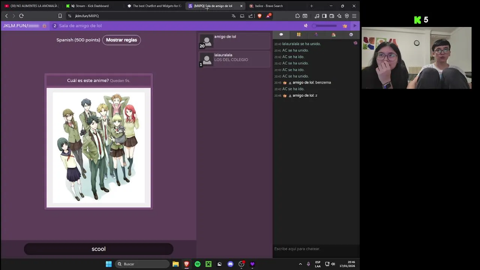Image resolution: width=480 pixels, height=270 pixels.
Task: Click Sala de amigo de lol room title
Action: (x=80, y=25)
